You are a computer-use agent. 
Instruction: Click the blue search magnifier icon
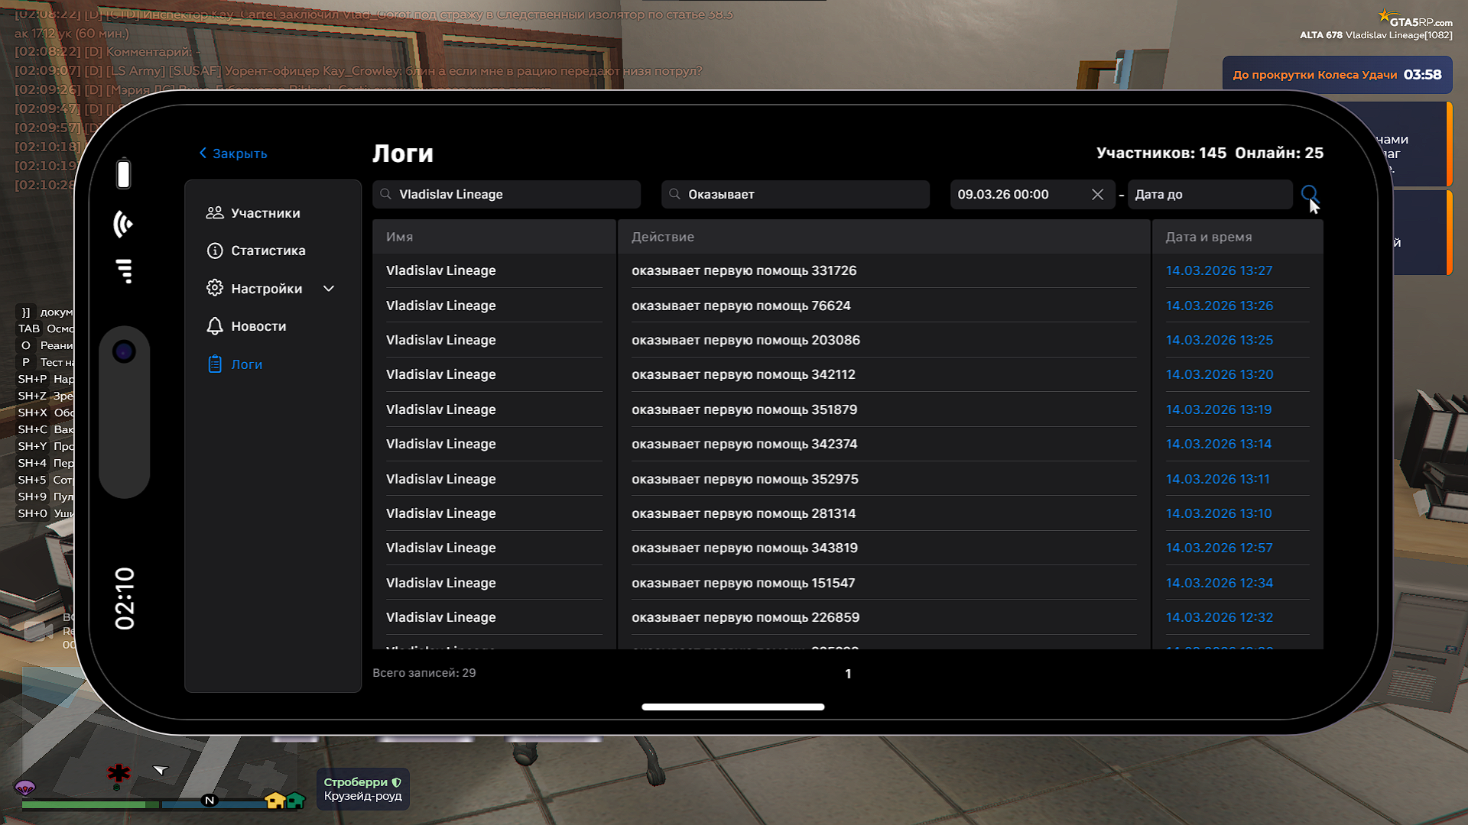pyautogui.click(x=1309, y=194)
